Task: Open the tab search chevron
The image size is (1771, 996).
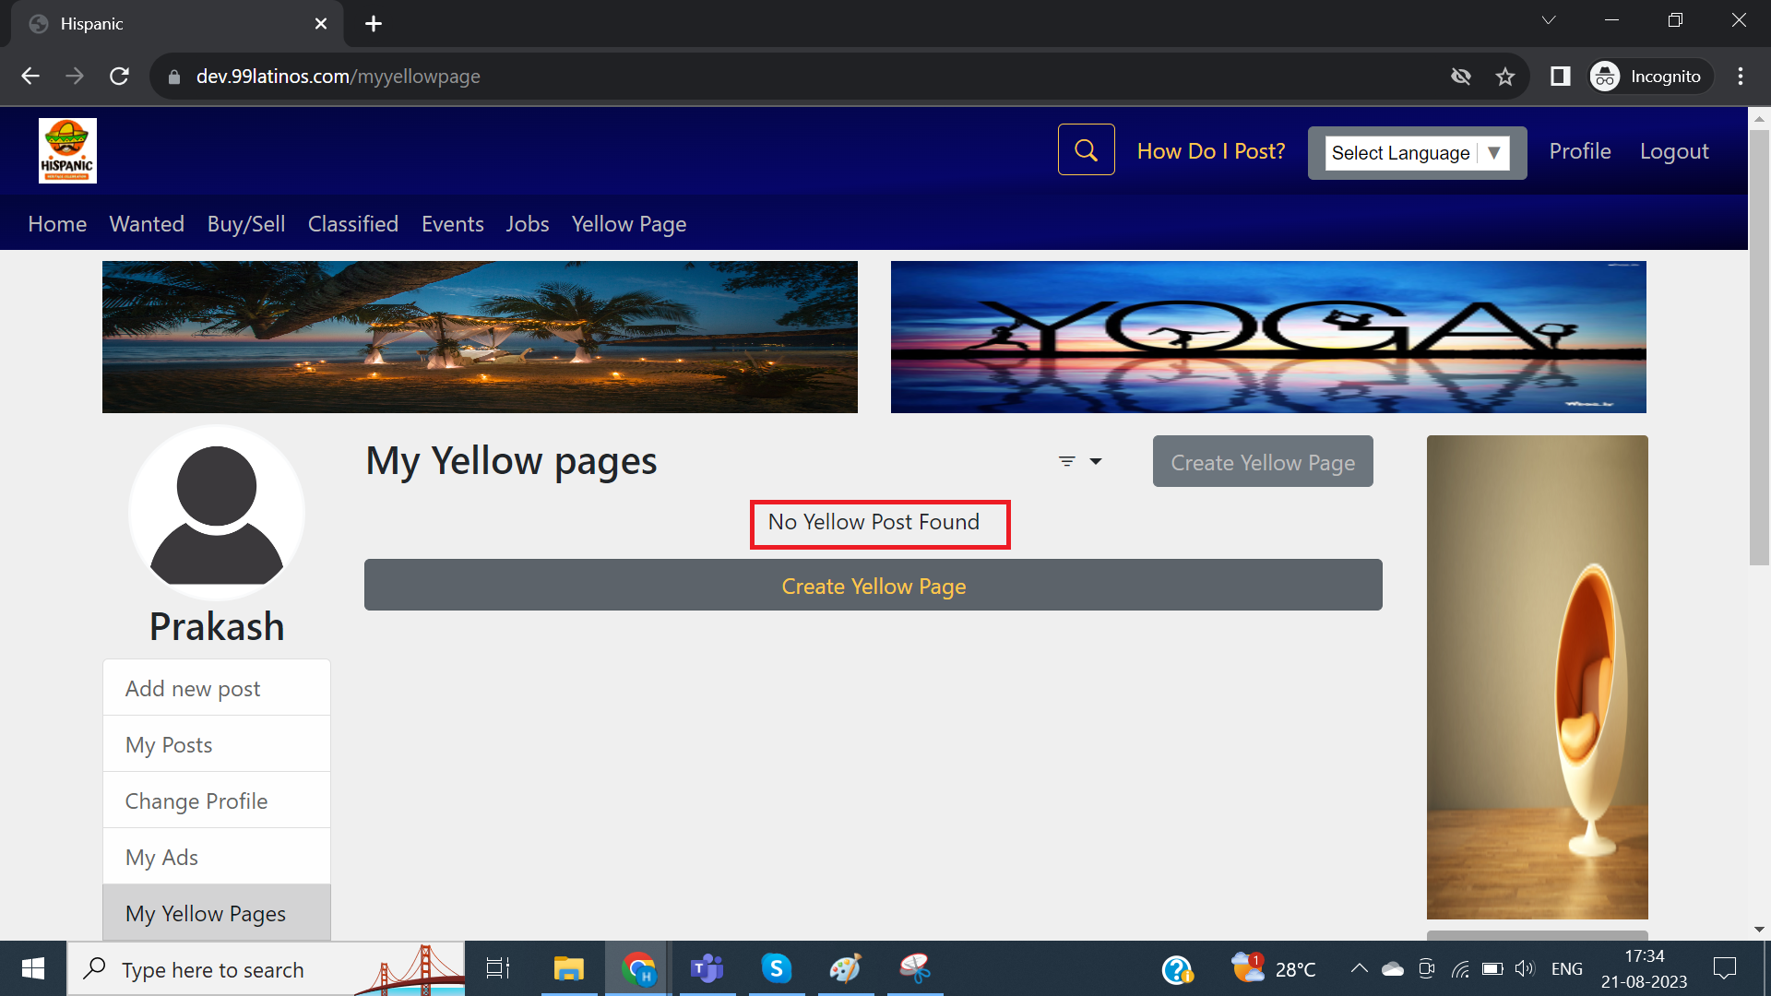Action: [1548, 20]
